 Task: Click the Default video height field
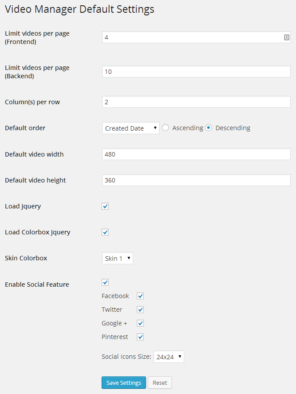196,180
